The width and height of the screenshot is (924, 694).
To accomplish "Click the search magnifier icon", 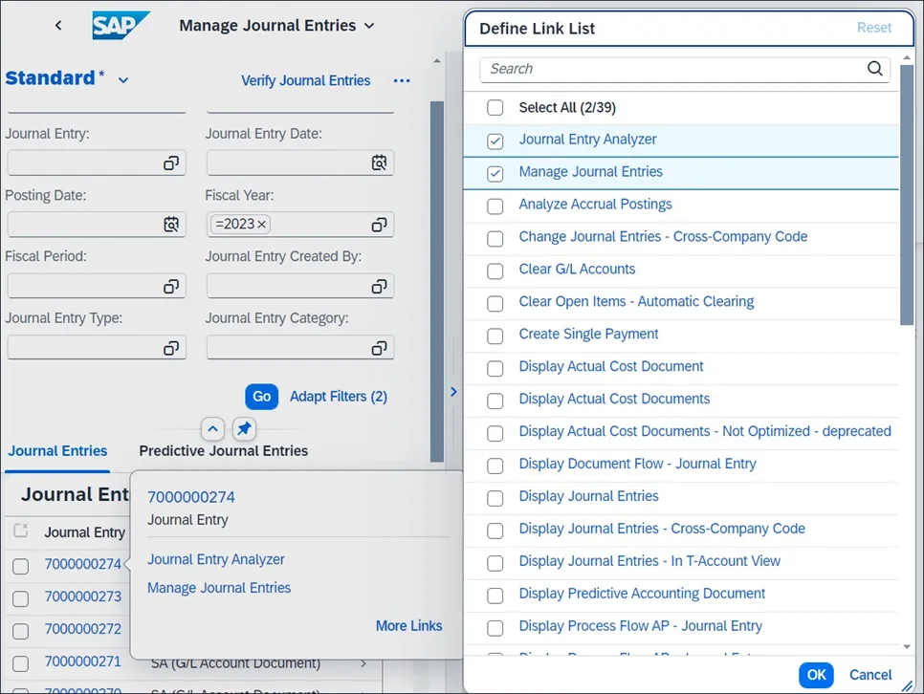I will click(875, 68).
